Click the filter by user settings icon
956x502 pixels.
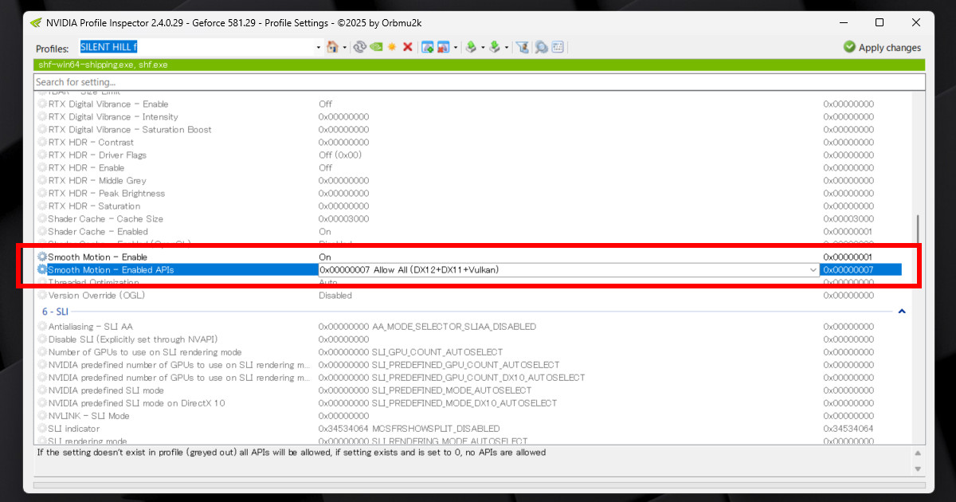[523, 47]
